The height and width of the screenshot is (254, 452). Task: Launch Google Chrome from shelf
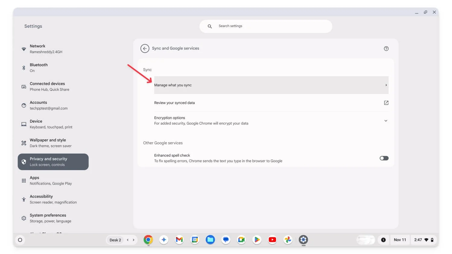click(148, 240)
